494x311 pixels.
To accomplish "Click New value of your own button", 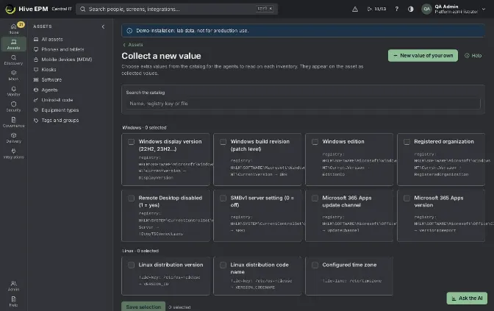I will (423, 55).
